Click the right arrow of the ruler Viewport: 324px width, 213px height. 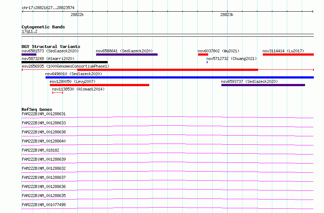click(x=313, y=11)
